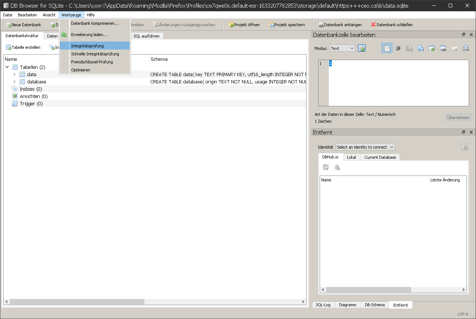Viewport: 476px width, 319px height.
Task: Click Tabelle erstellen button
Action: pos(23,47)
